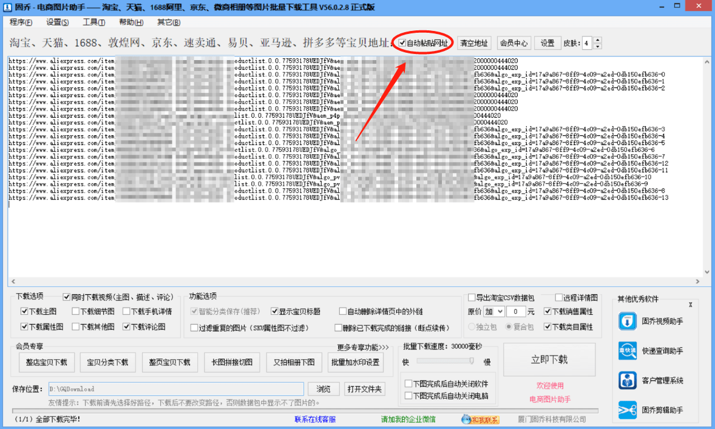Enable 下图完成后自动关闭软件 checkbox

(x=408, y=384)
